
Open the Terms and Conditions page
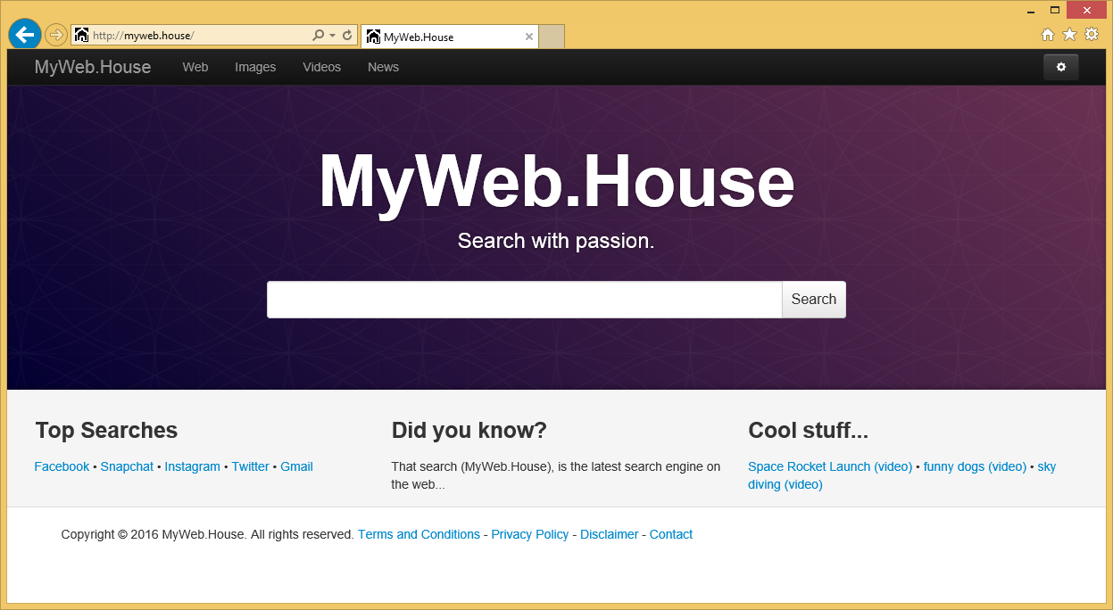[x=419, y=534]
